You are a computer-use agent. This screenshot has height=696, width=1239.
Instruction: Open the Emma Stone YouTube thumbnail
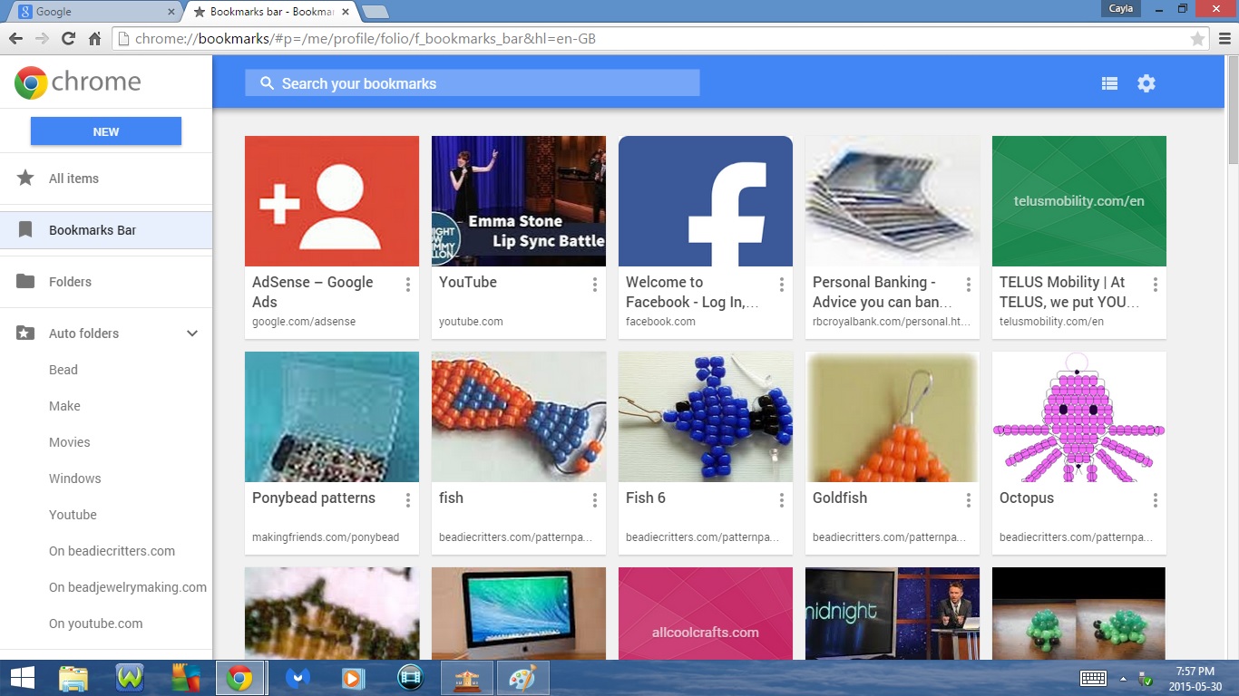(519, 201)
